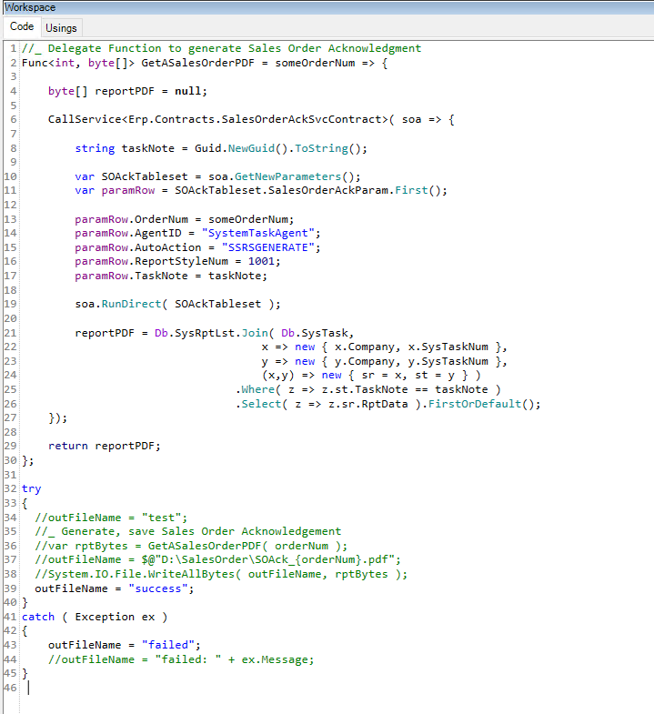This screenshot has width=654, height=714.
Task: Click the string "failed" on line 43
Action: 167,645
